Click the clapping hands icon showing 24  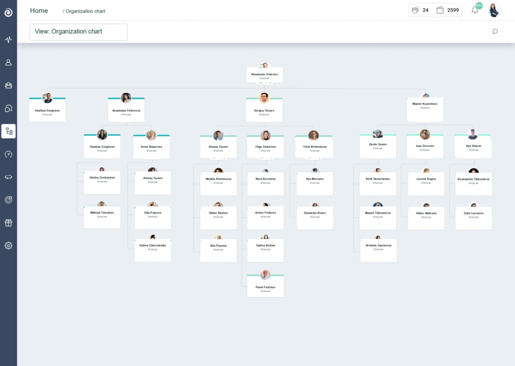(415, 10)
